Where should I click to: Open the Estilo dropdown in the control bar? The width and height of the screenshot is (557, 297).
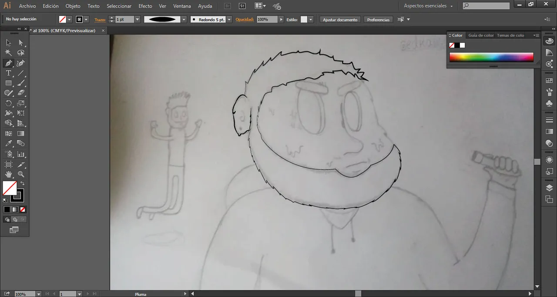pos(310,19)
